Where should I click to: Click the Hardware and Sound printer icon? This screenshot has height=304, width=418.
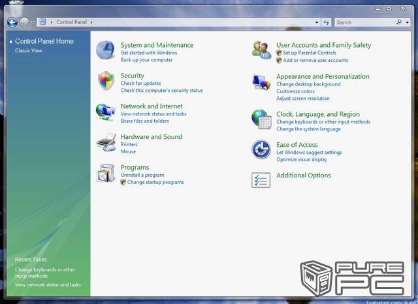106,142
